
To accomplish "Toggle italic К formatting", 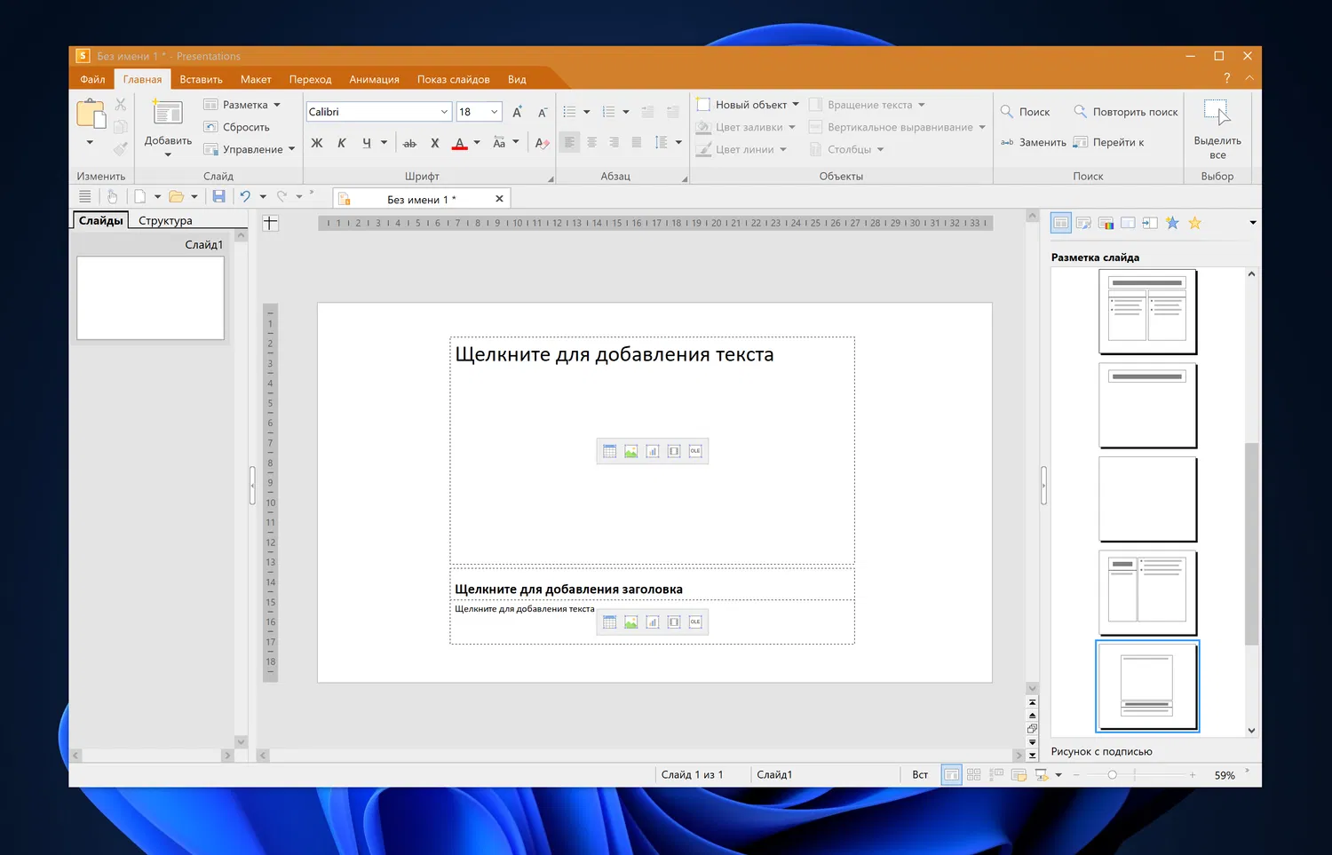I will [341, 143].
